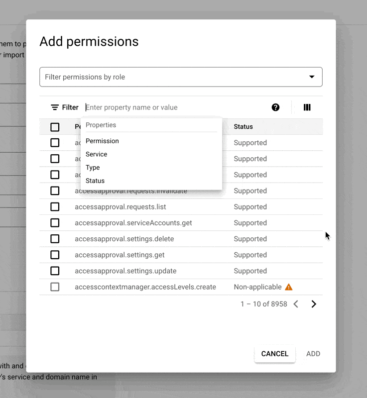The width and height of the screenshot is (367, 398).
Task: Click the accessapproval.settings.delete permission name
Action: 124,239
